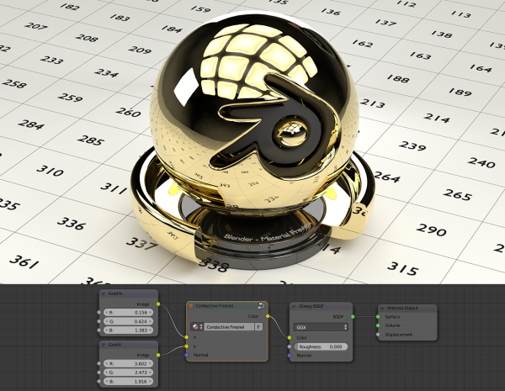Image resolution: width=505 pixels, height=391 pixels.
Task: Click Gold K's Image output socket
Action: [x=158, y=355]
